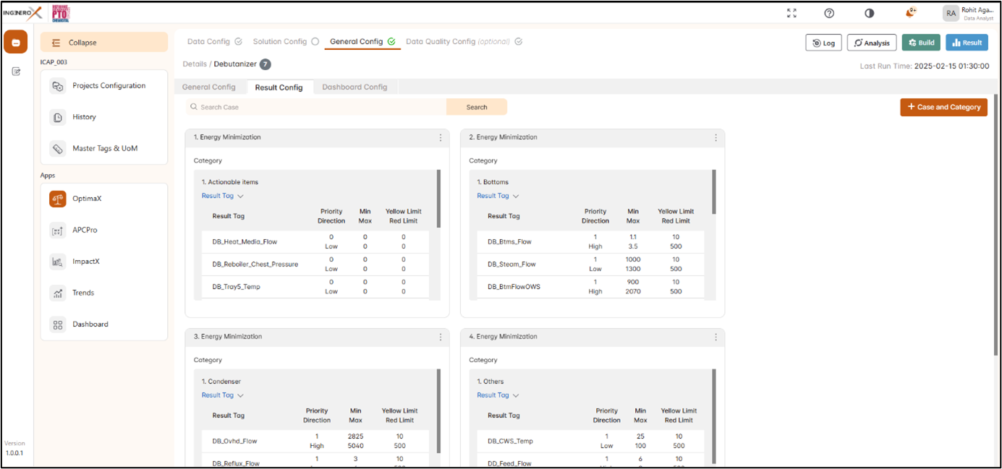Open three-dot menu for case 1 Energy Minimization
Viewport: 1002px width, 469px height.
click(x=441, y=137)
